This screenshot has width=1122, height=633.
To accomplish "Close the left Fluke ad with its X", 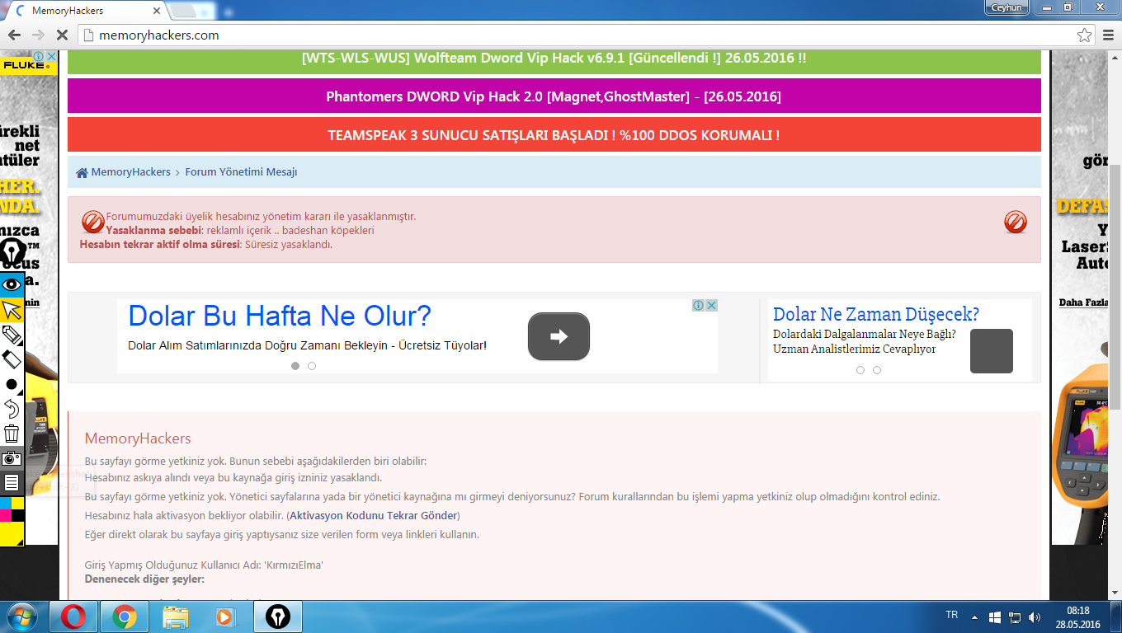I will coord(51,56).
